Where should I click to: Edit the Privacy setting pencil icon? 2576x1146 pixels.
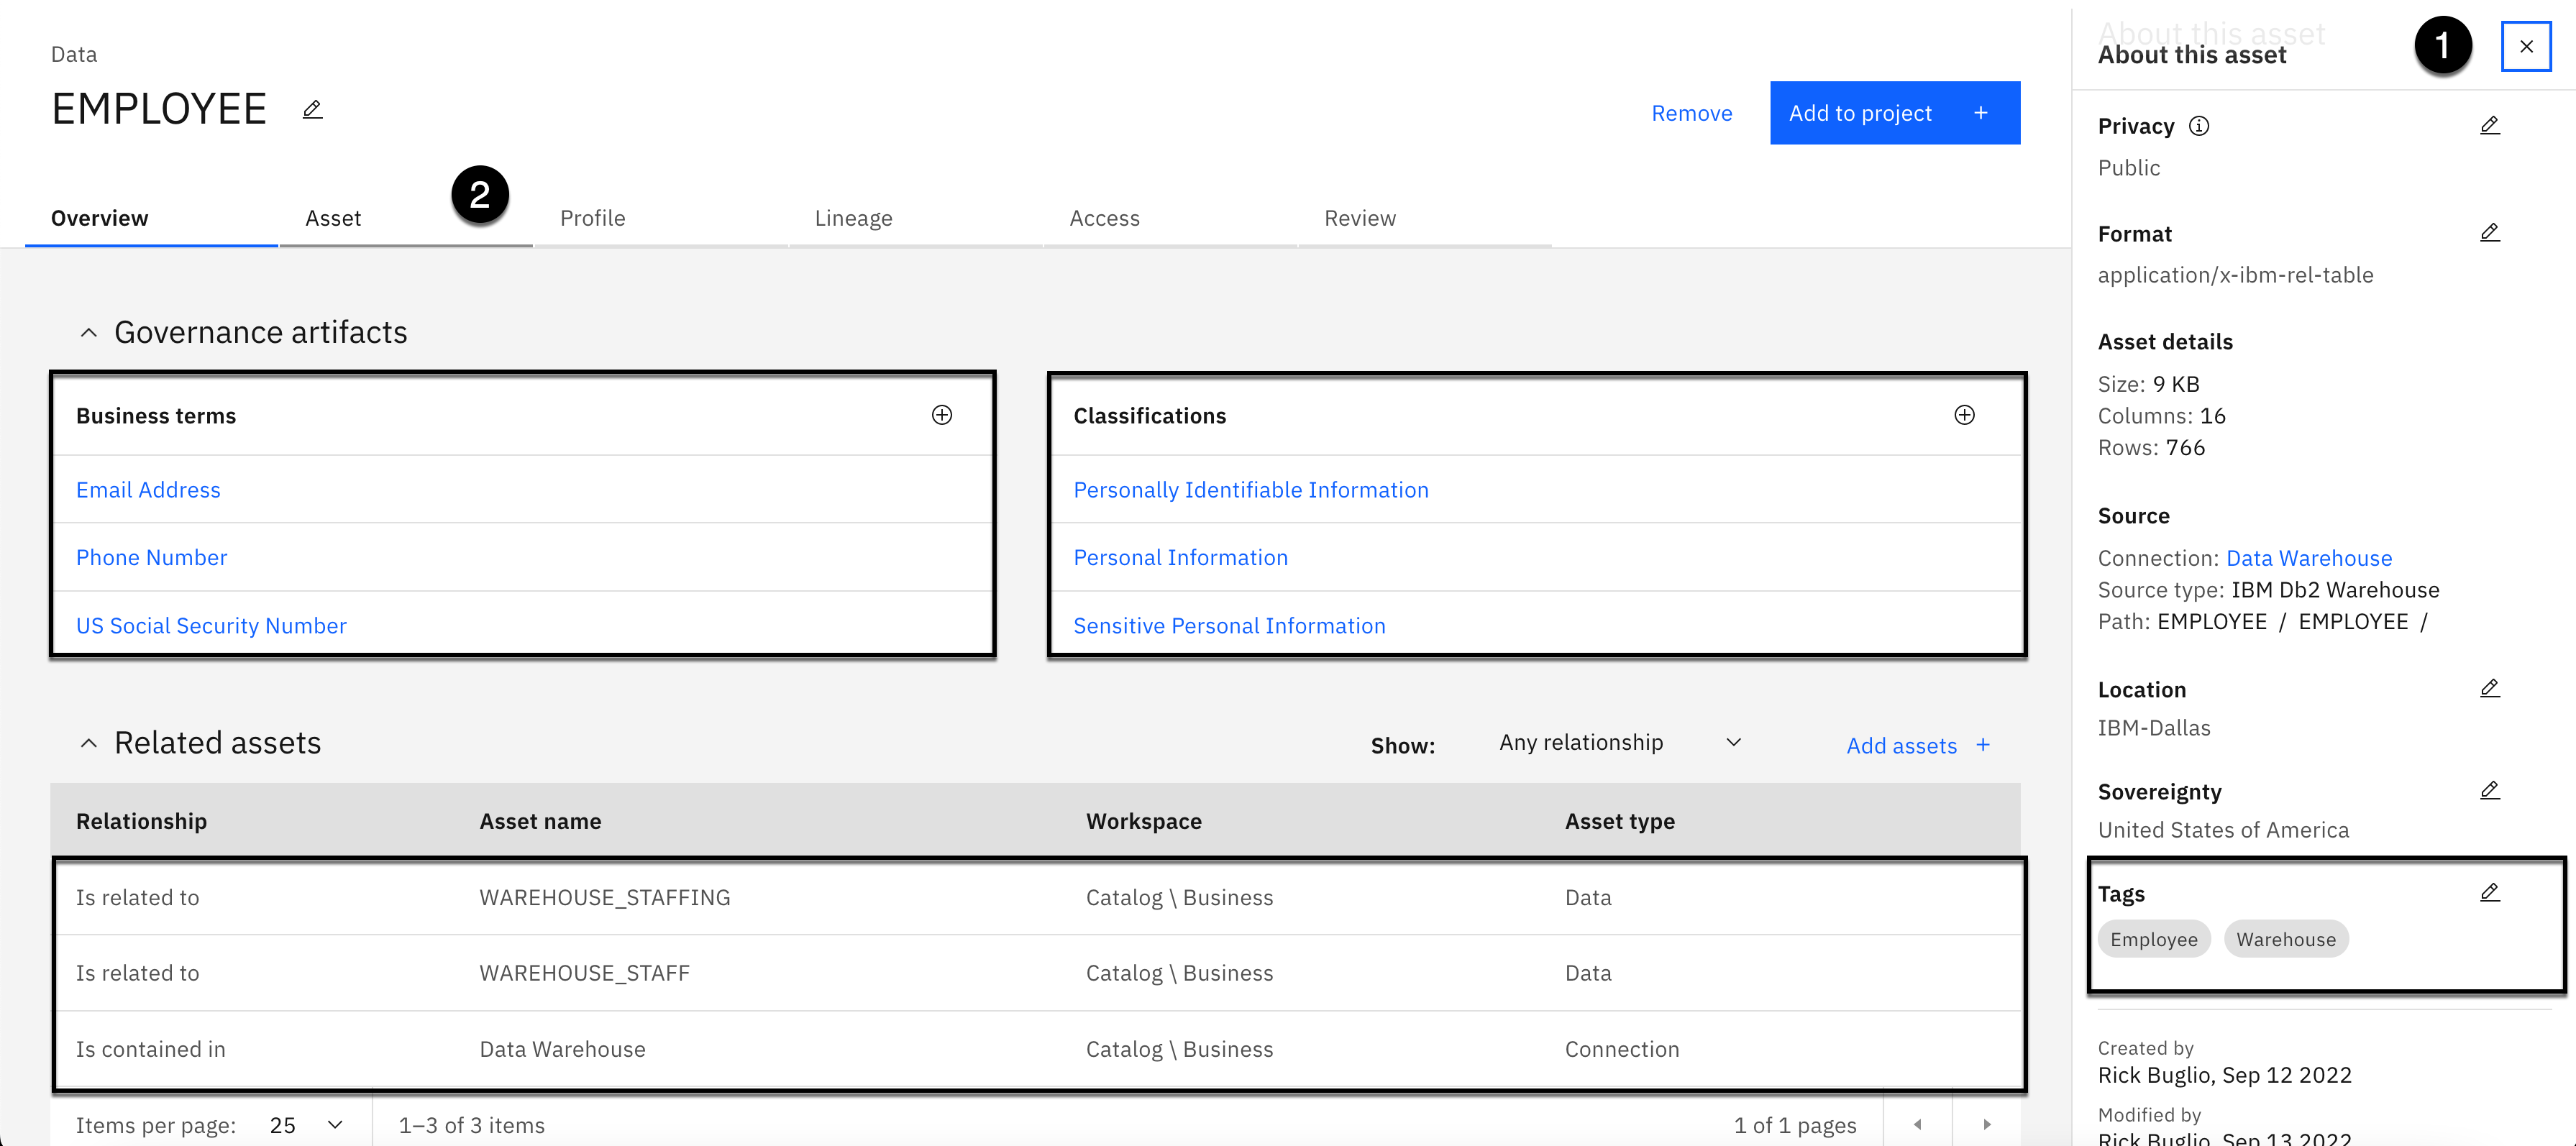[2489, 126]
